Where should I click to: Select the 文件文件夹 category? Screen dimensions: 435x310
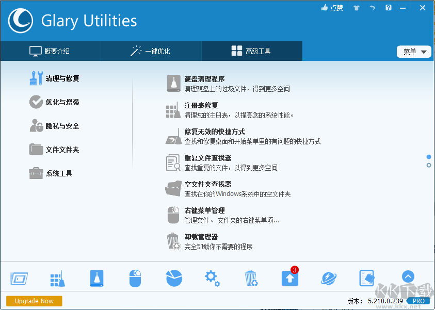[x=54, y=150]
